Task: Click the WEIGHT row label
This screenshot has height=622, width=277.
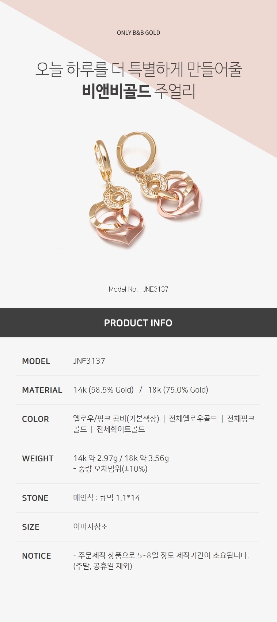Action: point(38,458)
